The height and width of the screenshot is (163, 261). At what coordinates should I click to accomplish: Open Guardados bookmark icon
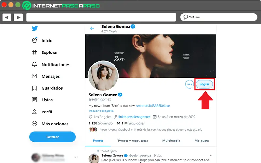tap(34, 88)
